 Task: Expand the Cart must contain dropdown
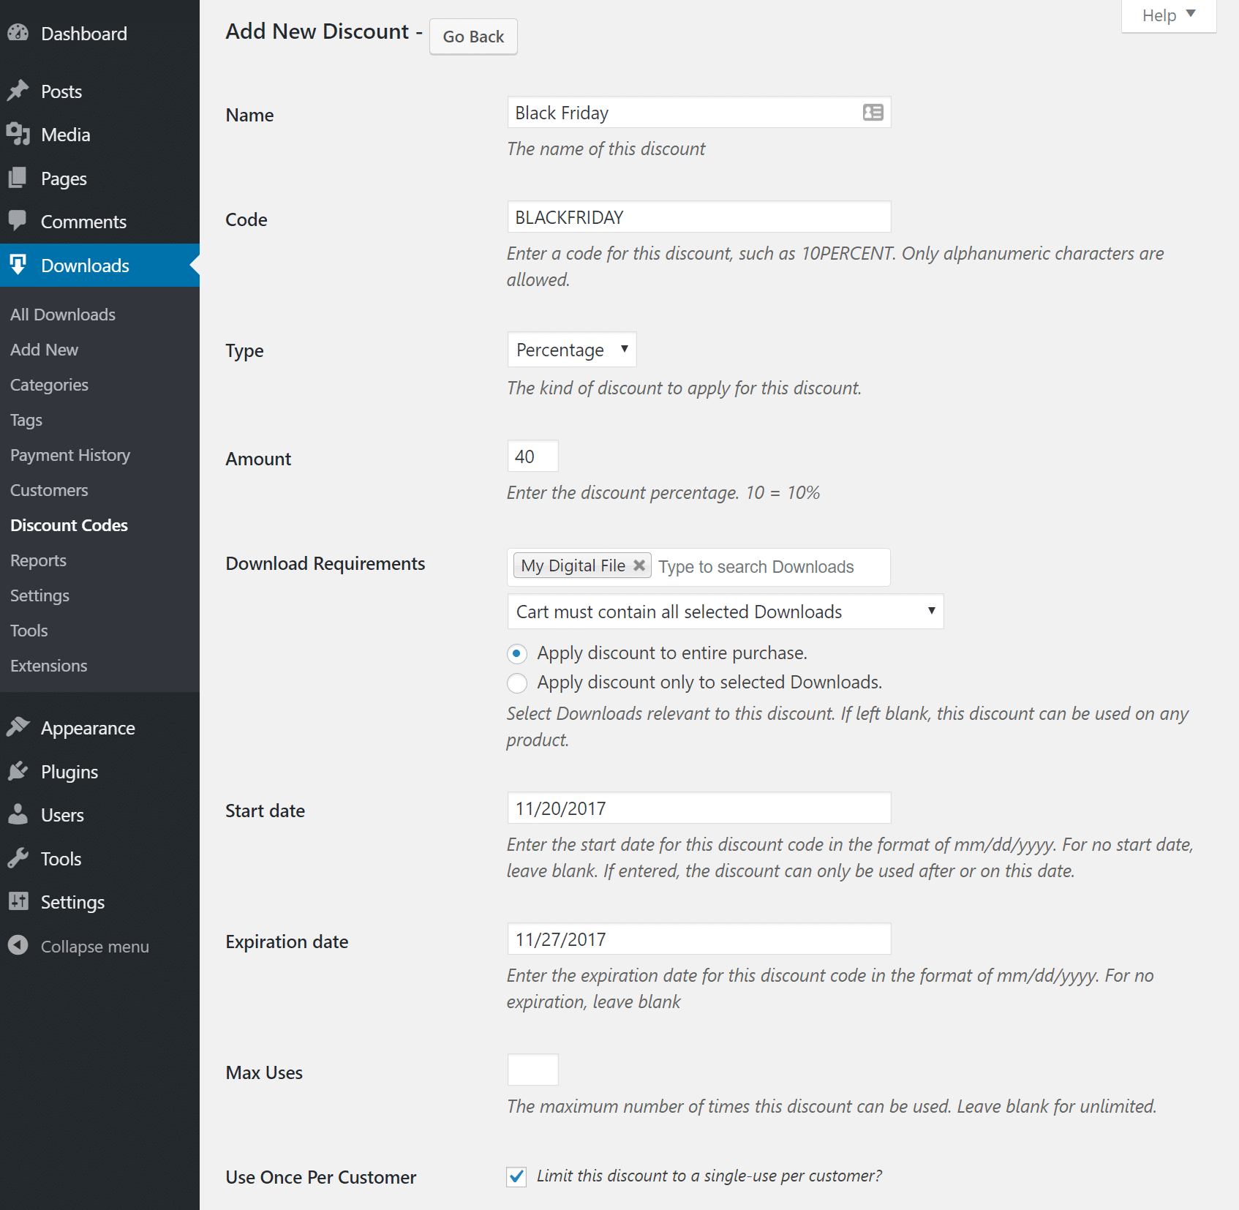click(x=725, y=612)
